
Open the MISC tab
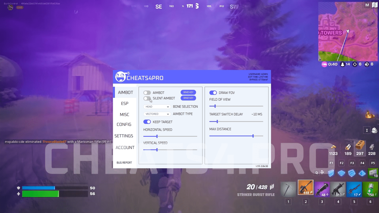click(x=125, y=114)
